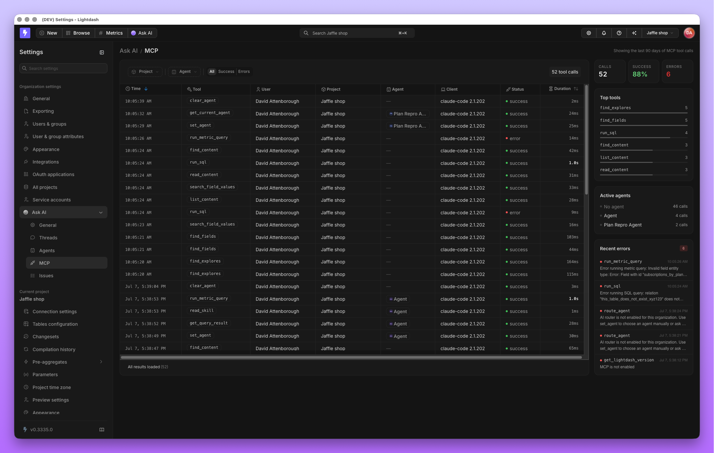Open Users & groups settings
This screenshot has width=714, height=453.
(63, 124)
